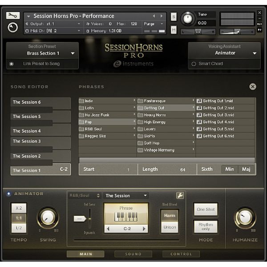Viewport: 267px width, 267px height.
Task: Open the Purge dropdown
Action: tap(154, 24)
